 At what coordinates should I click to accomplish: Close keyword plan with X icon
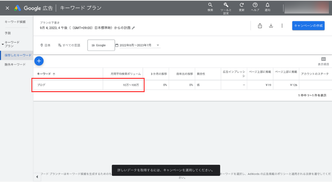[x=7, y=8]
